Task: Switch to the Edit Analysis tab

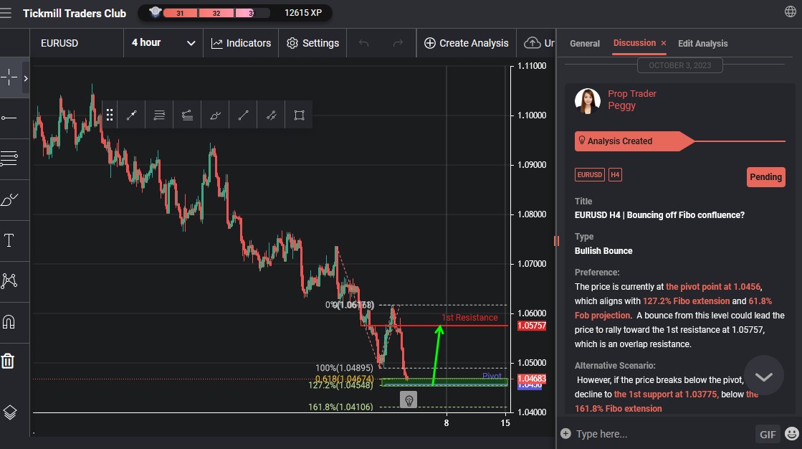Action: [x=703, y=44]
